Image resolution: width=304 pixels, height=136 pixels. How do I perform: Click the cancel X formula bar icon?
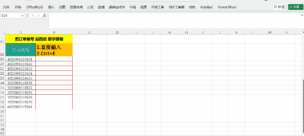(33, 16)
